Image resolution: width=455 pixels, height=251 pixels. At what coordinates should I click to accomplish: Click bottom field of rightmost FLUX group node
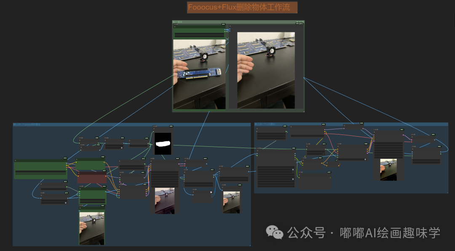(426, 162)
